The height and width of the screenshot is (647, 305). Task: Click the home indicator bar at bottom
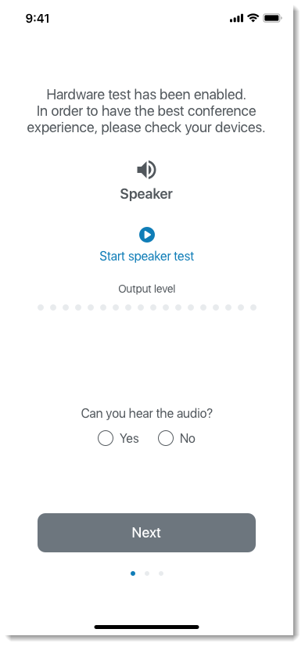(146, 627)
